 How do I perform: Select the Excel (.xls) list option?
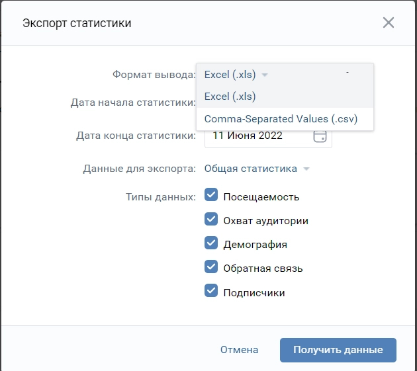230,97
